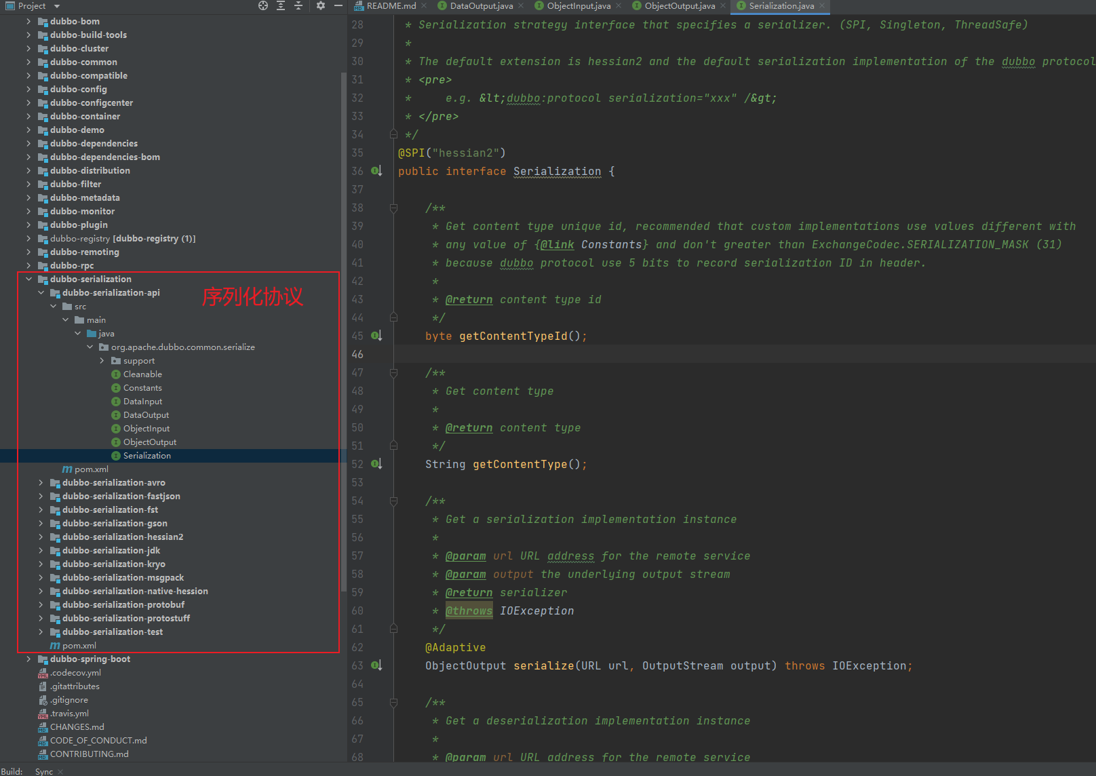Select the Serialization interface in tree
1096x776 pixels.
[x=147, y=456]
